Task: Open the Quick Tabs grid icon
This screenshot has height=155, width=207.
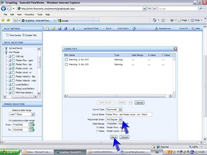Action: pos(15,21)
